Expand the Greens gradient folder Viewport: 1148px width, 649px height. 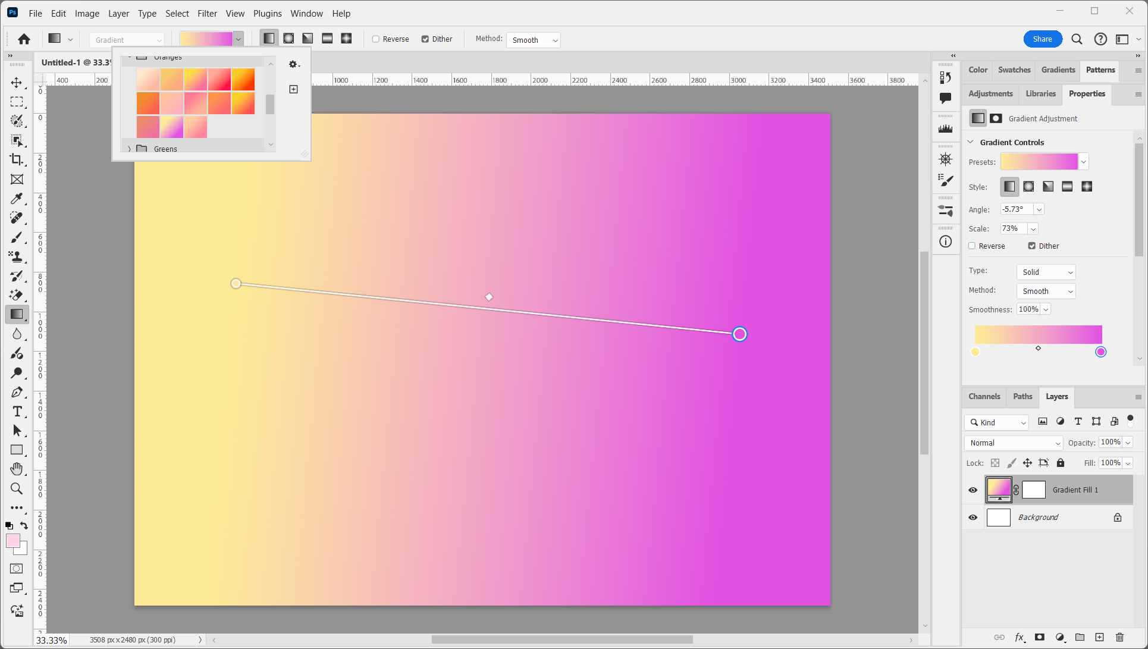pyautogui.click(x=129, y=149)
